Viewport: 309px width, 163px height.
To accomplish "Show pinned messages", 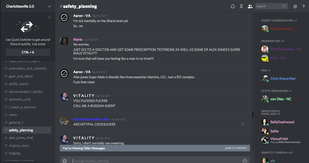I will (241, 7).
